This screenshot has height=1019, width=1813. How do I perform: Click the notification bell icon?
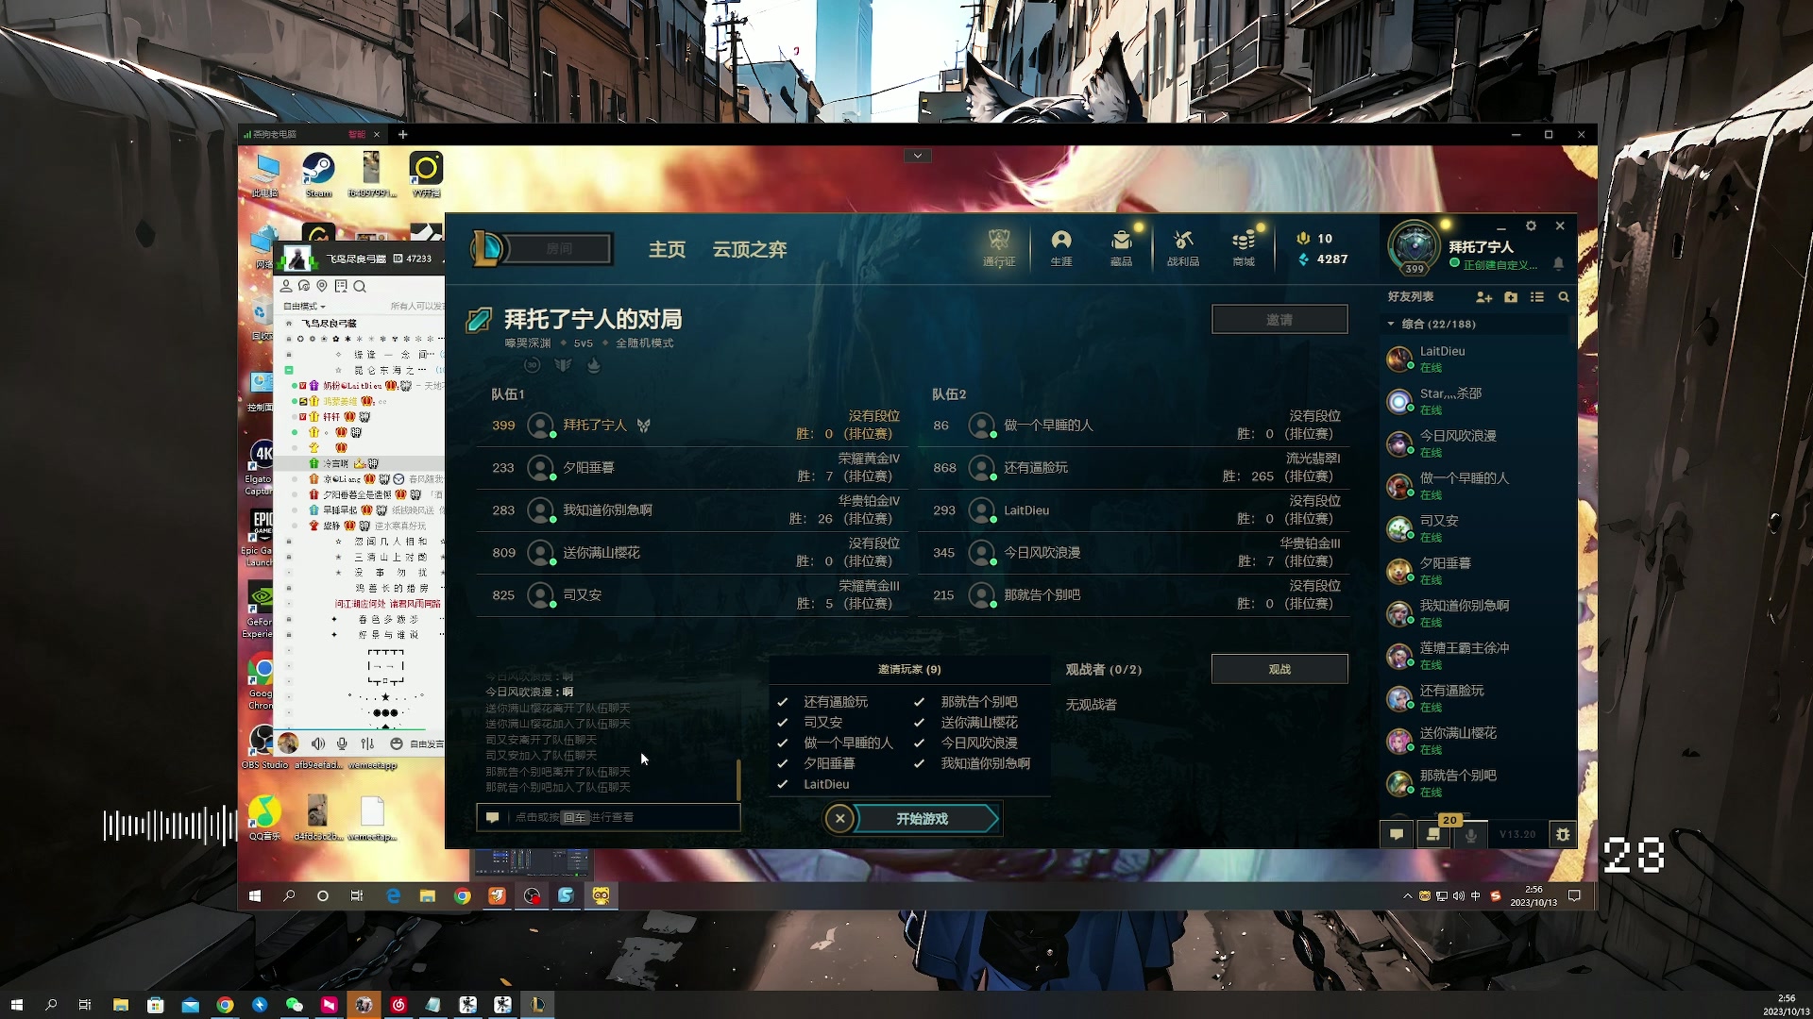tap(1559, 263)
